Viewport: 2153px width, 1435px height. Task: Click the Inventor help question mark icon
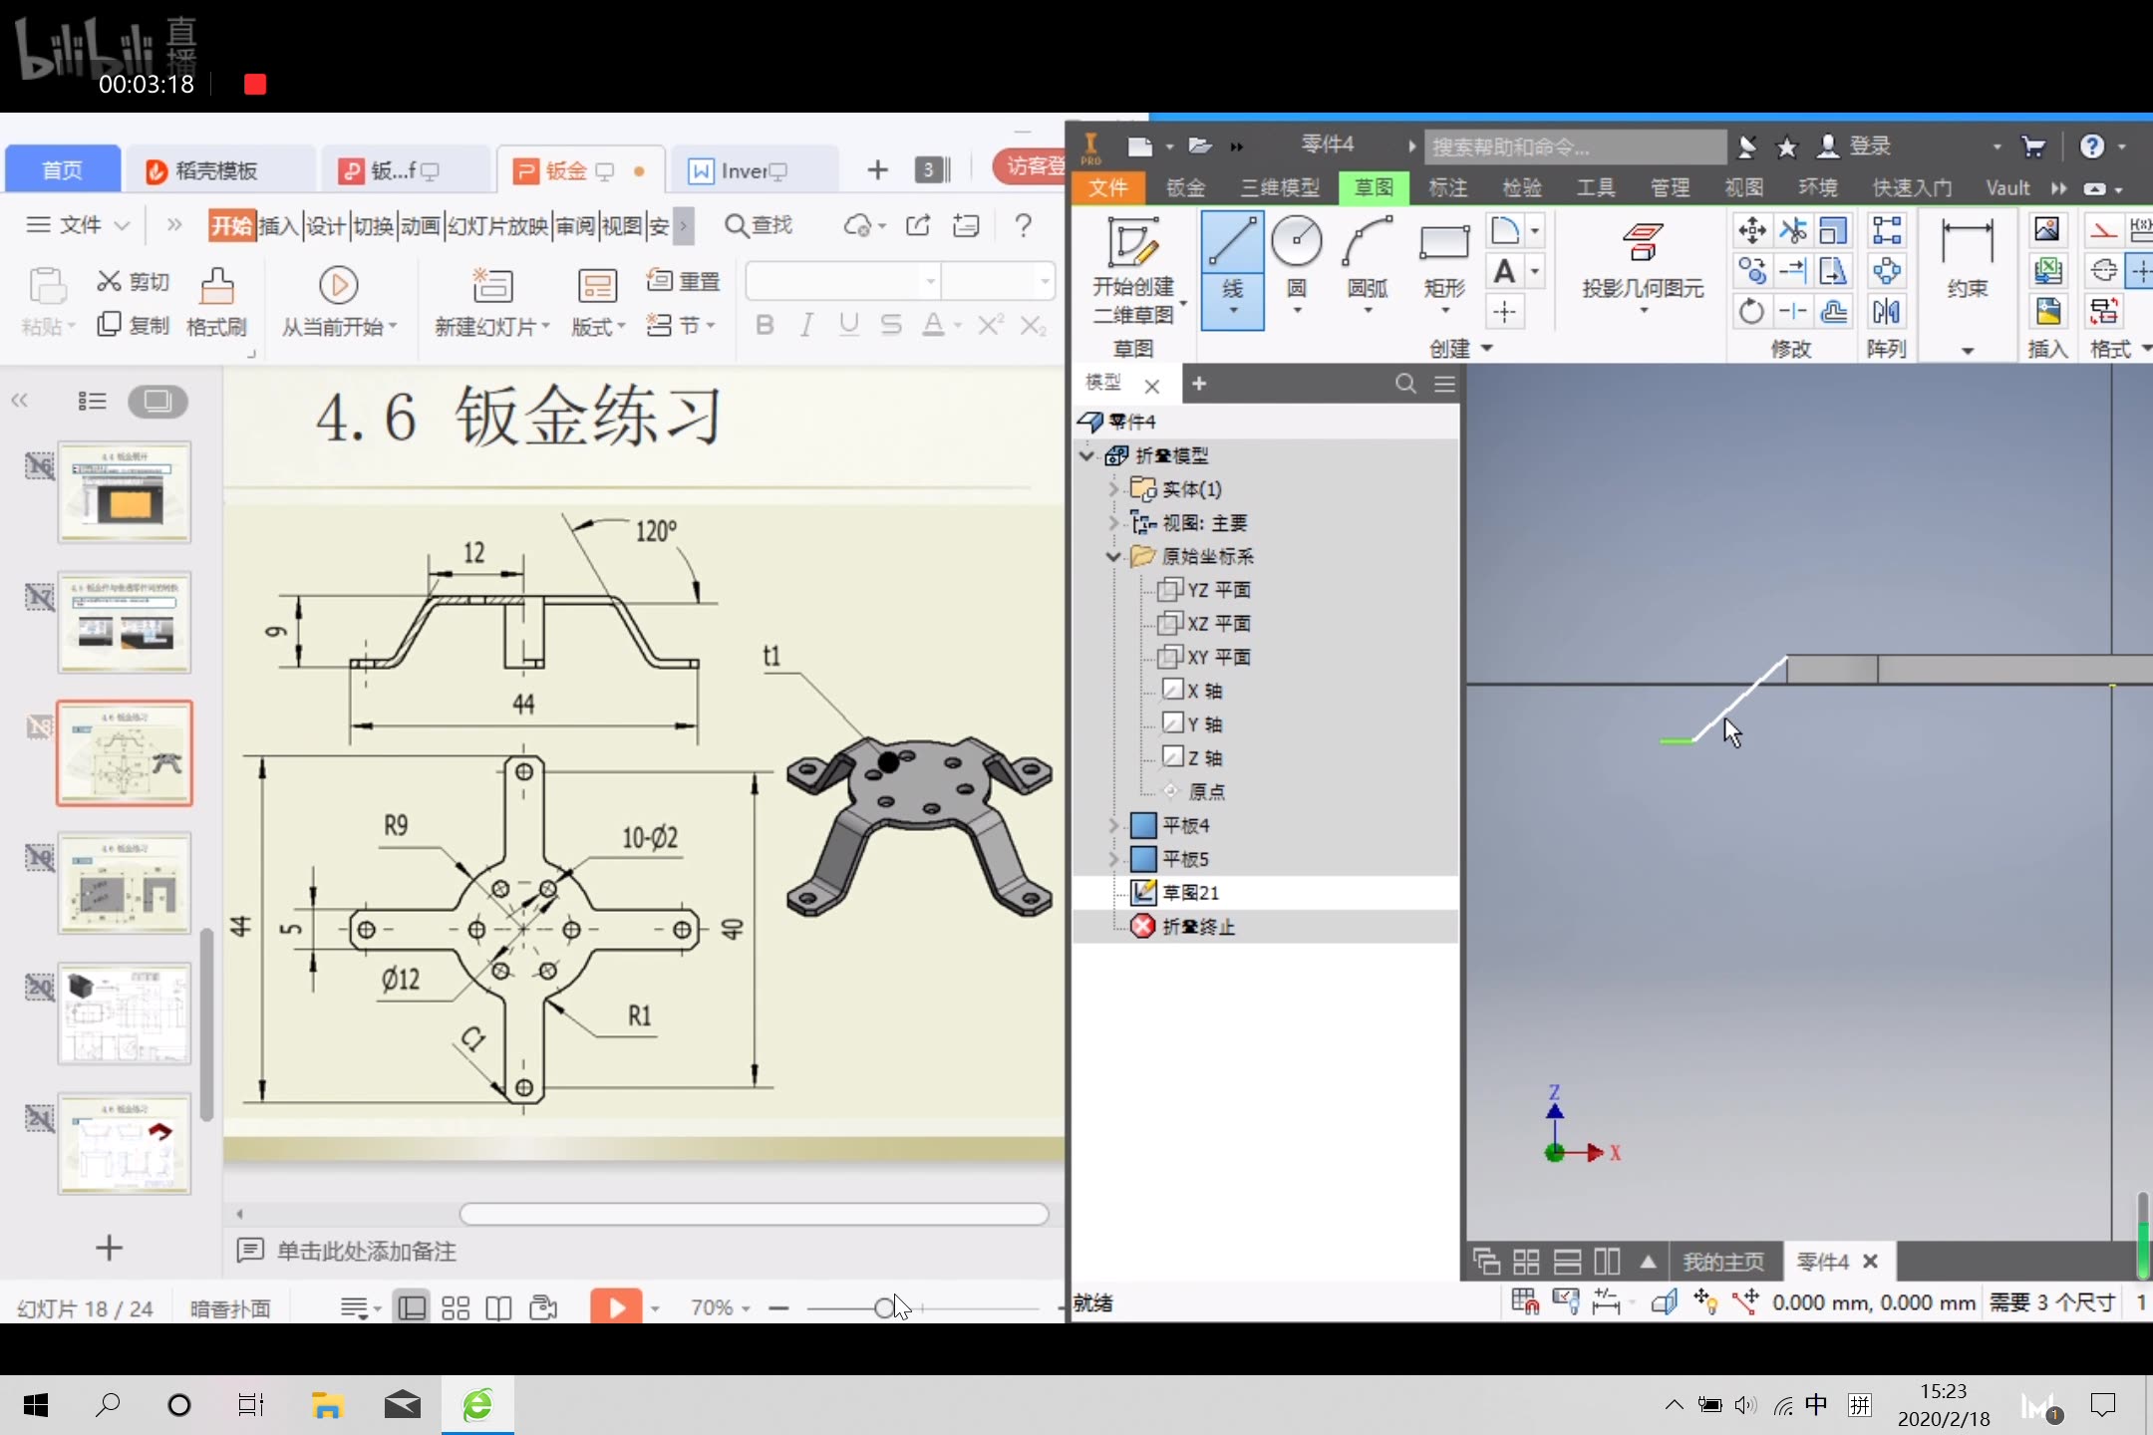(2091, 146)
